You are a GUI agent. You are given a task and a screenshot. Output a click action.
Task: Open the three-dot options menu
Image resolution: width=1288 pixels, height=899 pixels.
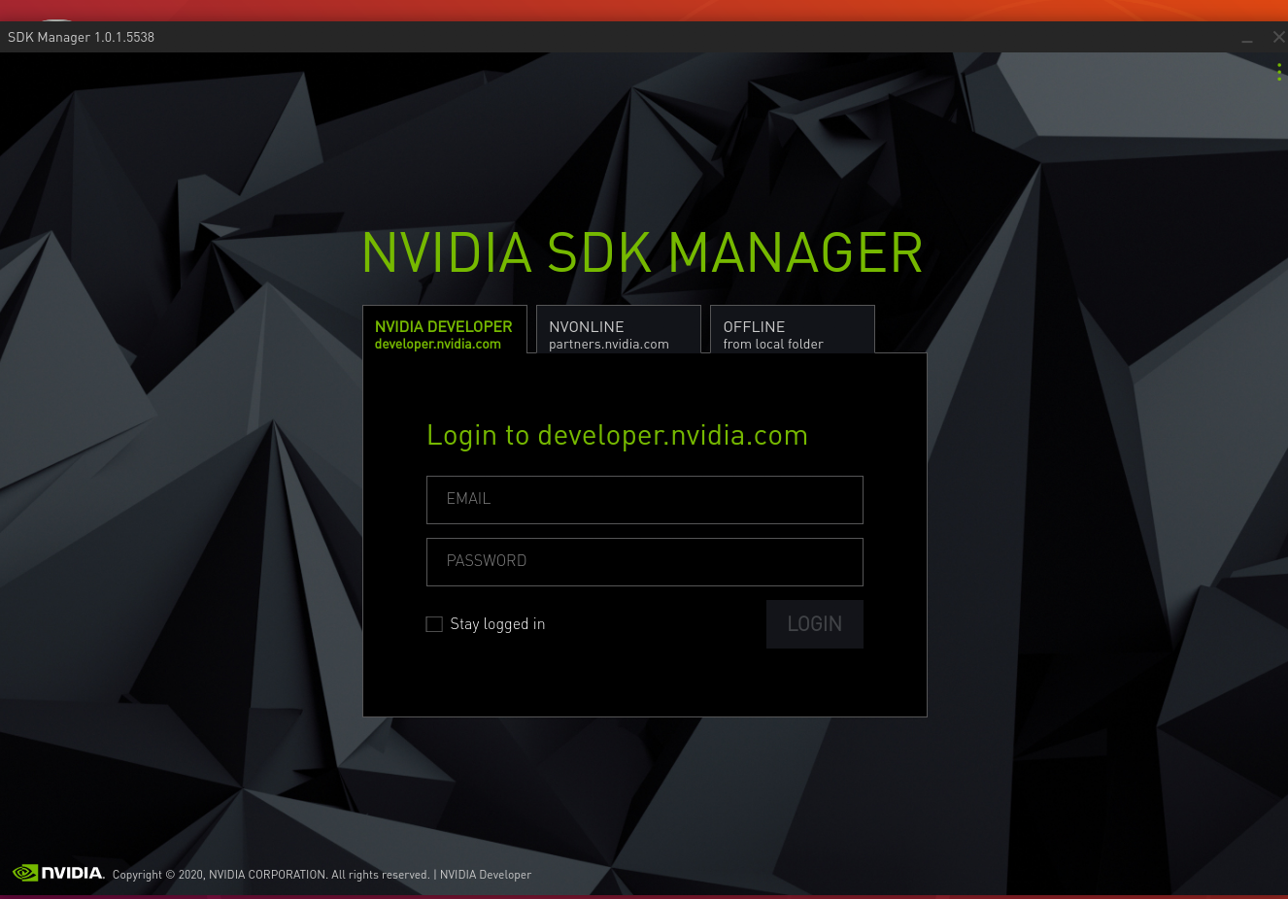(x=1279, y=73)
